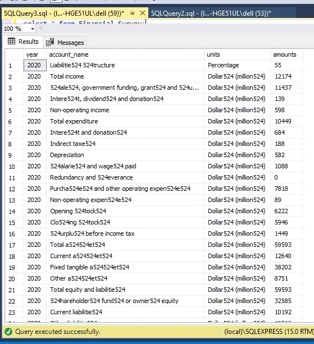Screen dimensions: 314x344
Task: Click the 'Clo524ing 524tock524' cell
Action: coord(125,222)
